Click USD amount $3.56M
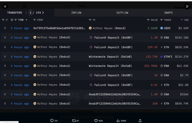Image resolution: width=192 pixels, height=123 pixels. click(x=183, y=28)
